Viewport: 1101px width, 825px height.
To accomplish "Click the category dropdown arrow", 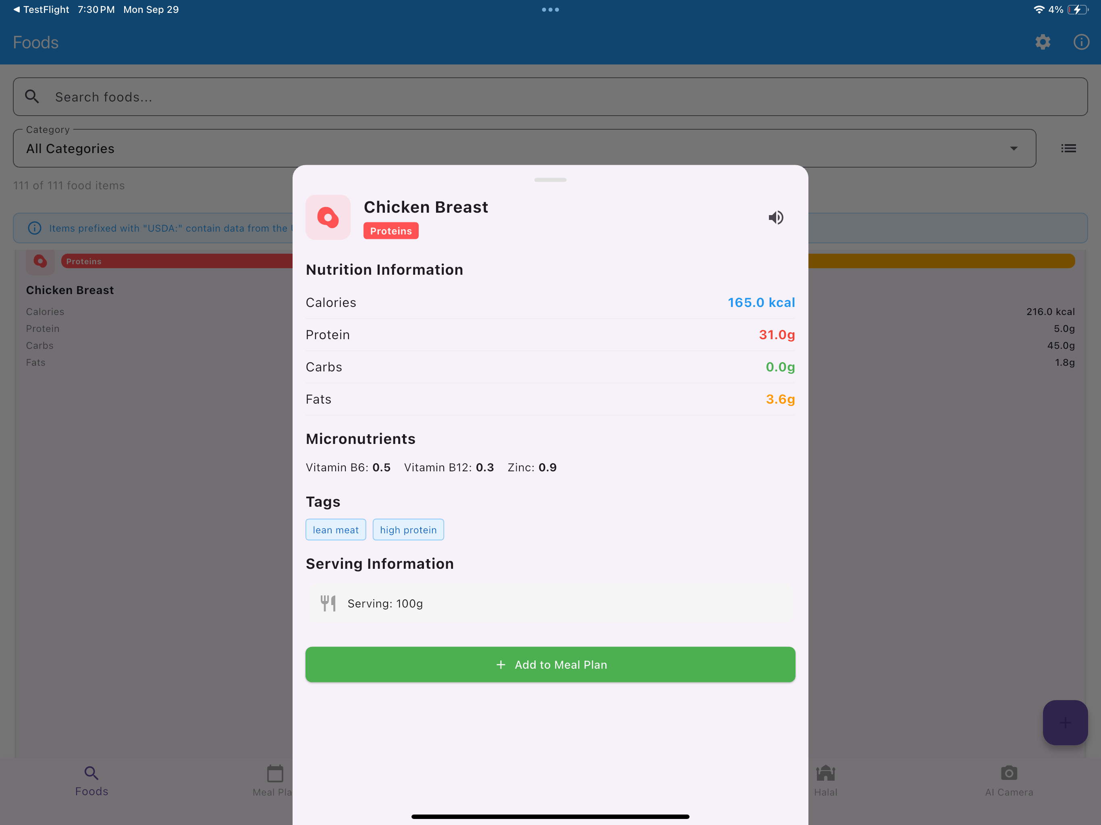I will tap(1014, 148).
